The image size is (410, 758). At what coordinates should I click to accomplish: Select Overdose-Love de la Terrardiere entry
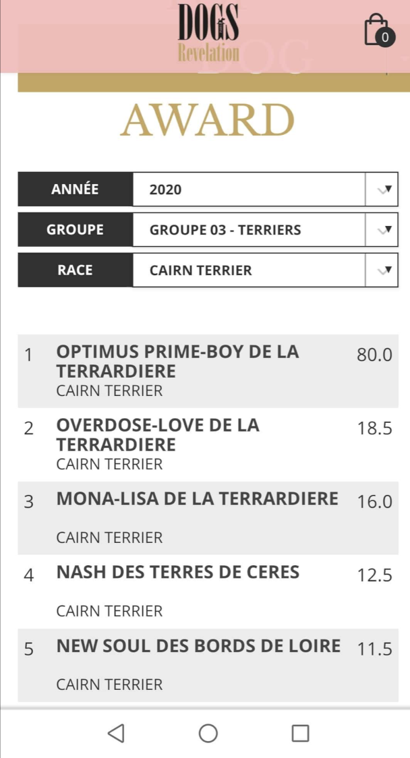tap(208, 444)
